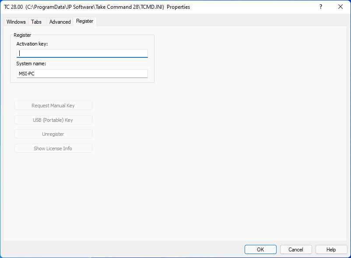351x258 pixels.
Task: Select the Register tab
Action: point(84,21)
